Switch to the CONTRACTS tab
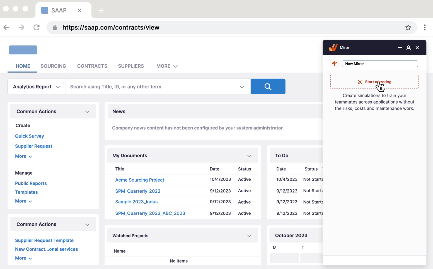Screen dimensions: 433x269 click(92, 66)
